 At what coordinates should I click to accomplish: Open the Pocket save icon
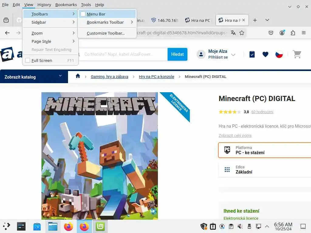[271, 33]
